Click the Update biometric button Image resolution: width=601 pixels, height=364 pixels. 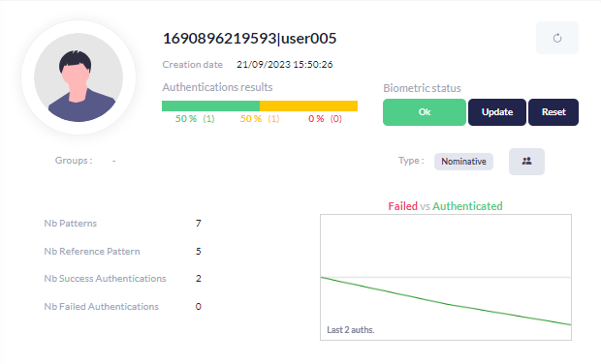pos(497,112)
